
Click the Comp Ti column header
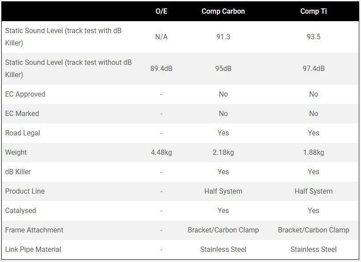pos(313,11)
